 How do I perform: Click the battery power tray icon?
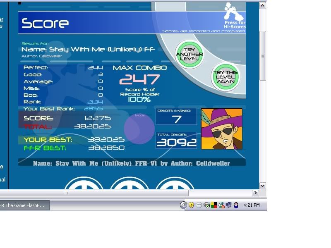click(236, 205)
